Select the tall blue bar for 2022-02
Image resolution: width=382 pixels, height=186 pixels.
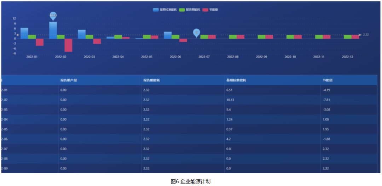[53, 30]
